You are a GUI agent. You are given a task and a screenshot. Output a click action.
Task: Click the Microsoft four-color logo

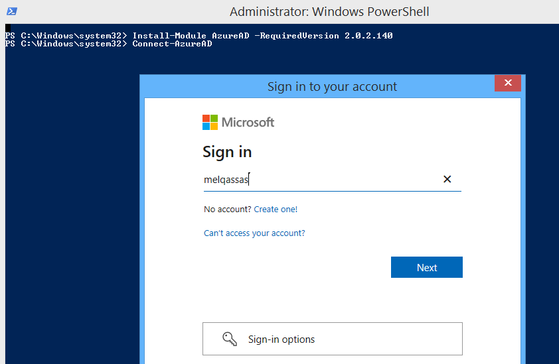click(x=210, y=122)
